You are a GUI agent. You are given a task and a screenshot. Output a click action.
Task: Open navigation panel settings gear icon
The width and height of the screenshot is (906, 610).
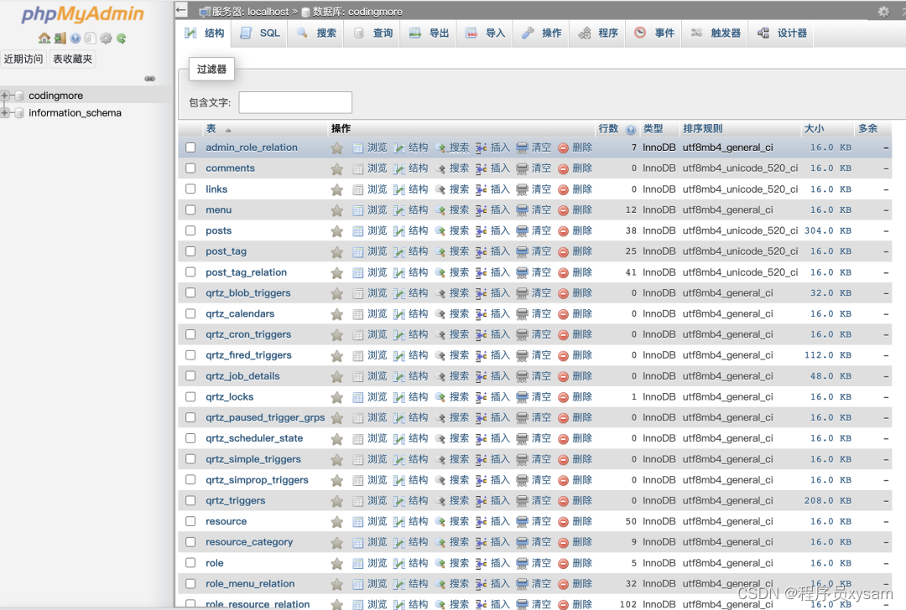pyautogui.click(x=106, y=38)
